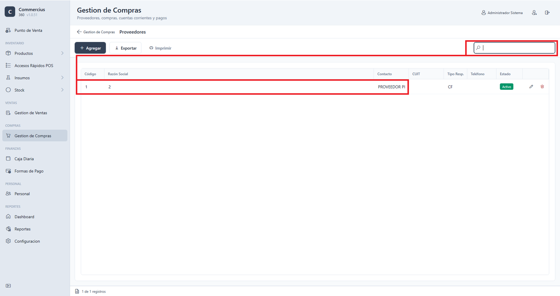The height and width of the screenshot is (296, 560).
Task: Click the Razón Social column header
Action: (x=118, y=74)
